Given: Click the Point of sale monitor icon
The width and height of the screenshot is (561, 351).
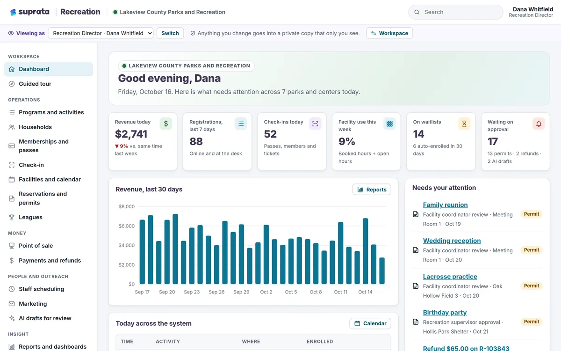Looking at the screenshot, I should click(x=12, y=246).
